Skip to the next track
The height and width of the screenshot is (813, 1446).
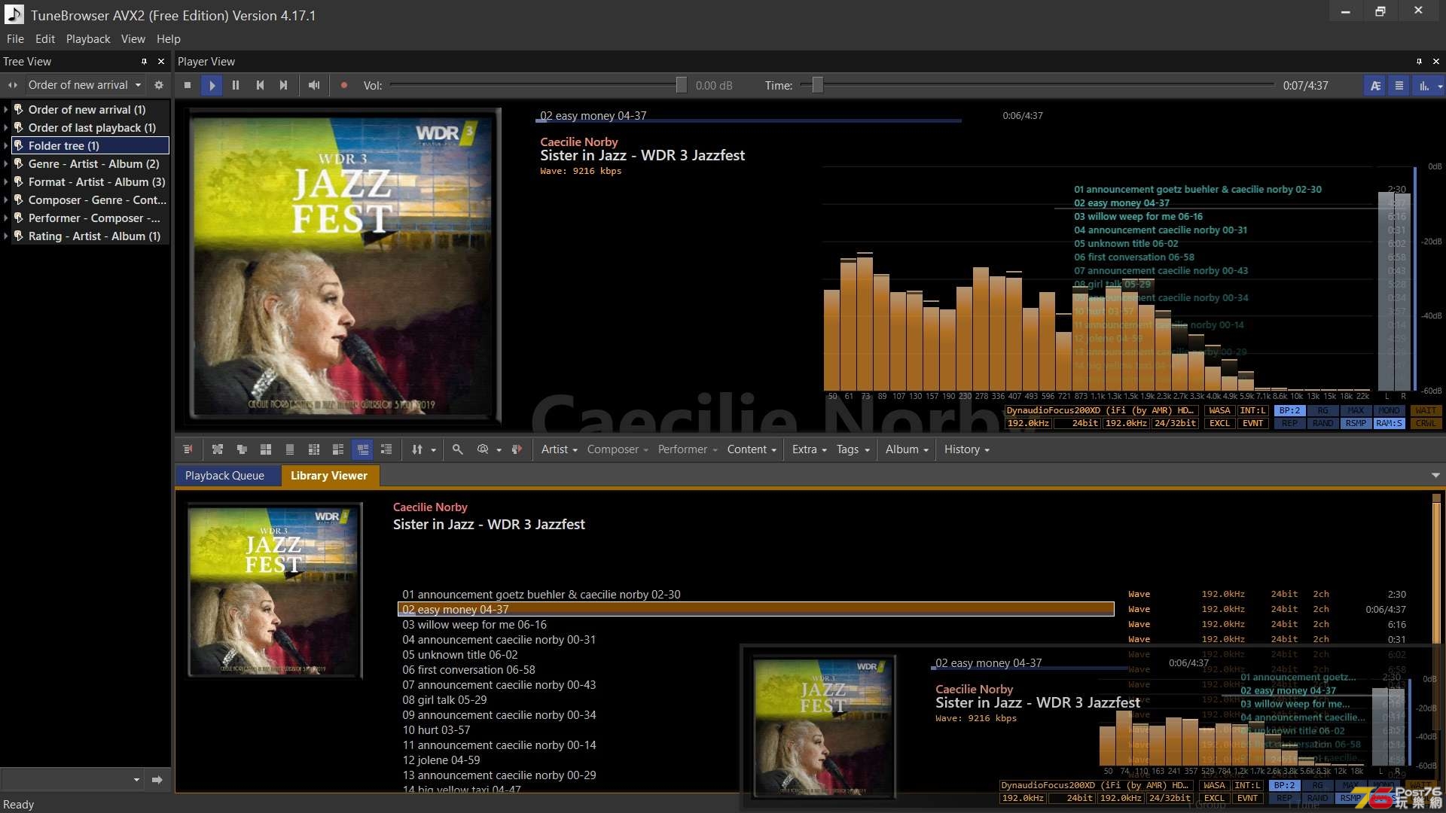click(x=284, y=86)
